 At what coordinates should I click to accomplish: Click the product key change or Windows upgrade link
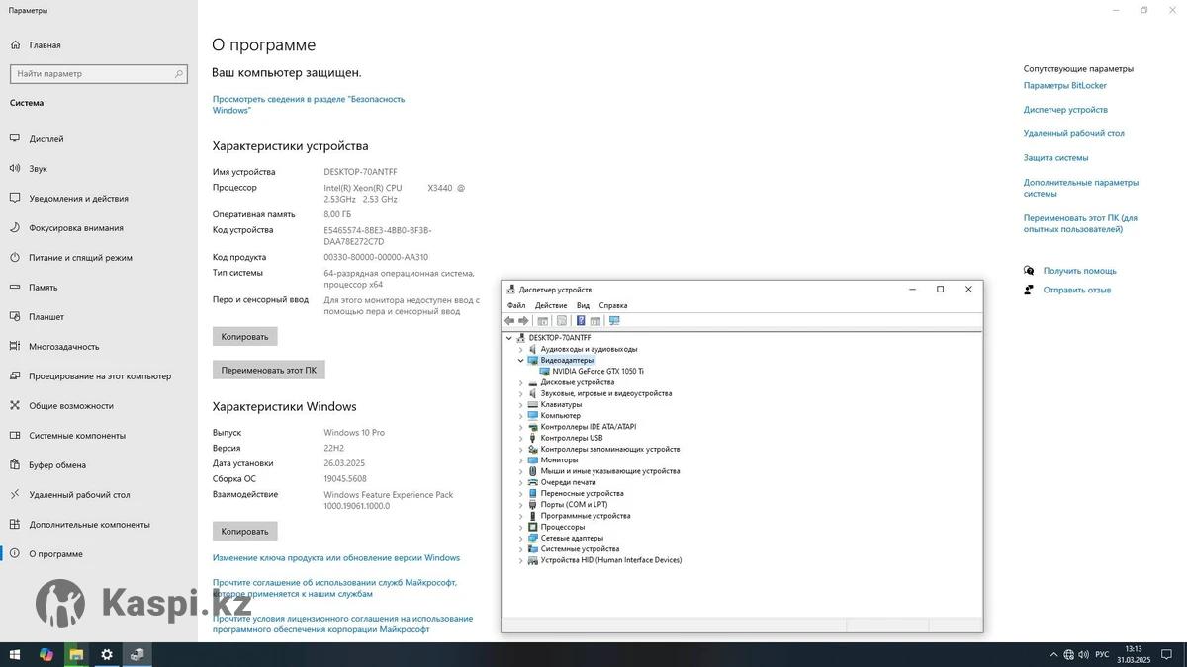(336, 558)
